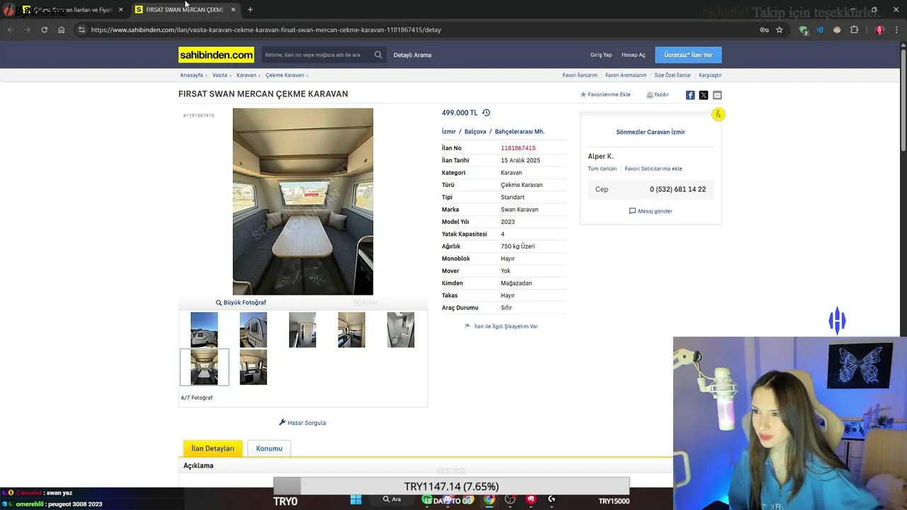Click the price history clock icon
Screen dimensions: 907x510
point(486,113)
